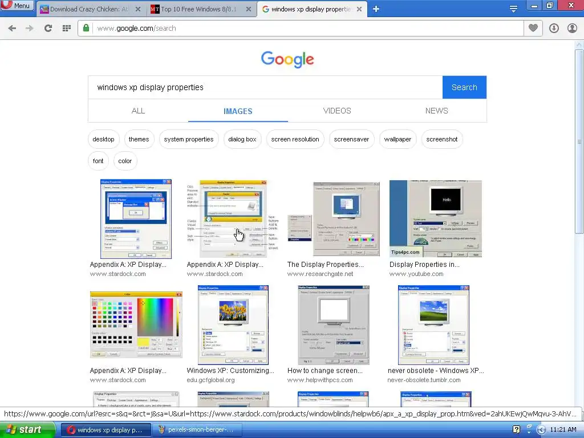Click the green padlock security icon
The width and height of the screenshot is (584, 438).
86,29
